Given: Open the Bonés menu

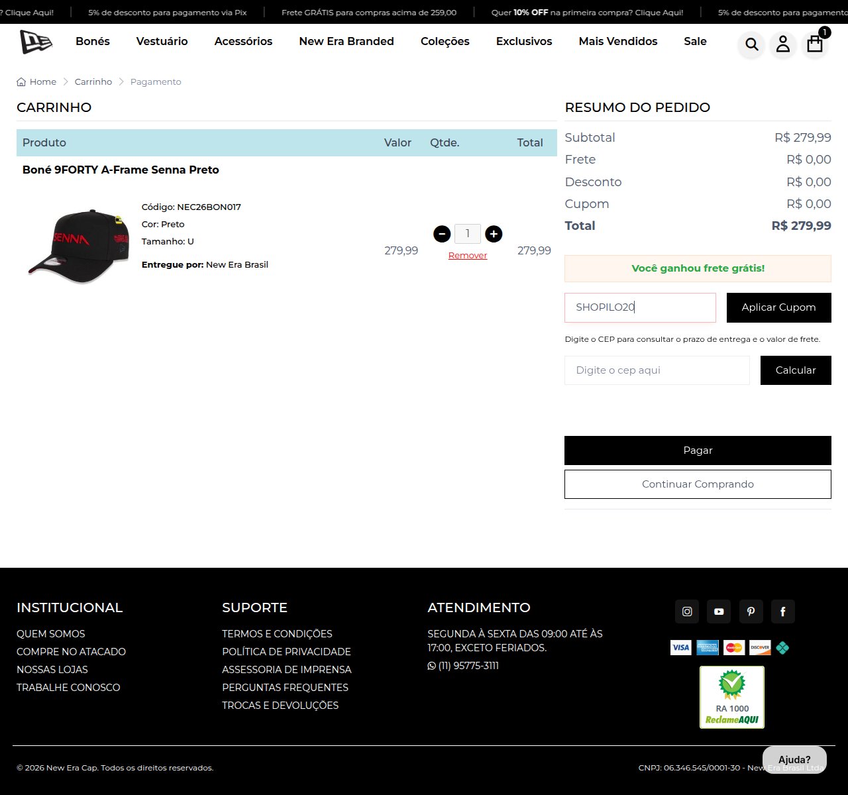Looking at the screenshot, I should click(93, 41).
